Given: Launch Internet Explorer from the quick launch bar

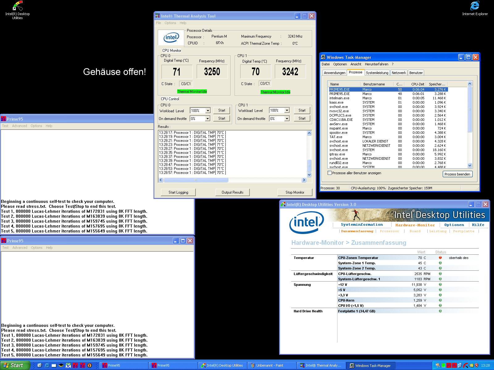Looking at the screenshot, I should point(47,365).
